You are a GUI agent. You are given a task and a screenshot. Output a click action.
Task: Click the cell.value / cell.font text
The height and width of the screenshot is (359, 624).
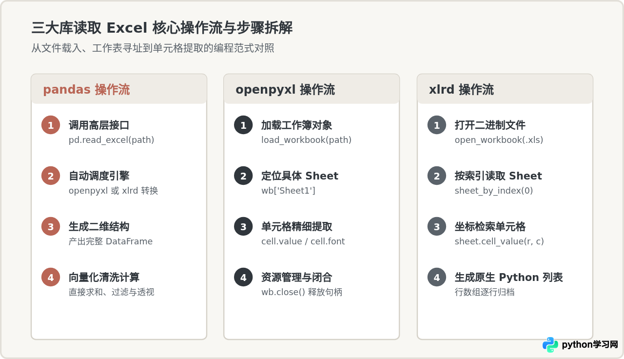pos(303,241)
